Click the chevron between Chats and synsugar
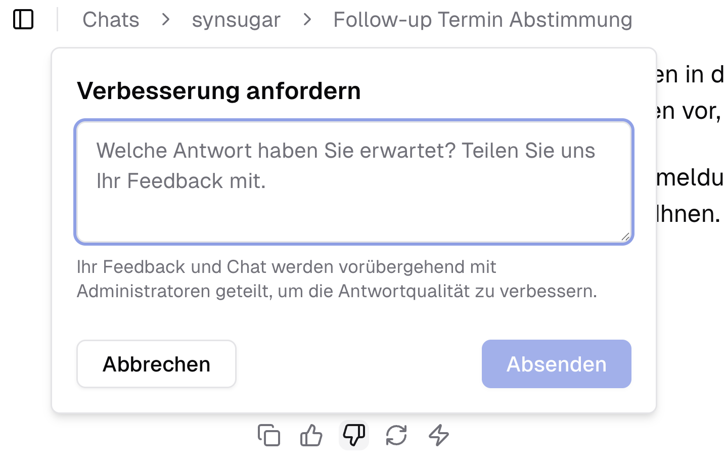 [x=165, y=20]
